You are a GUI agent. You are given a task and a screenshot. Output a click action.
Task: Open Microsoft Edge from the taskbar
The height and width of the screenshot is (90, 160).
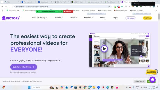click(x=108, y=87)
